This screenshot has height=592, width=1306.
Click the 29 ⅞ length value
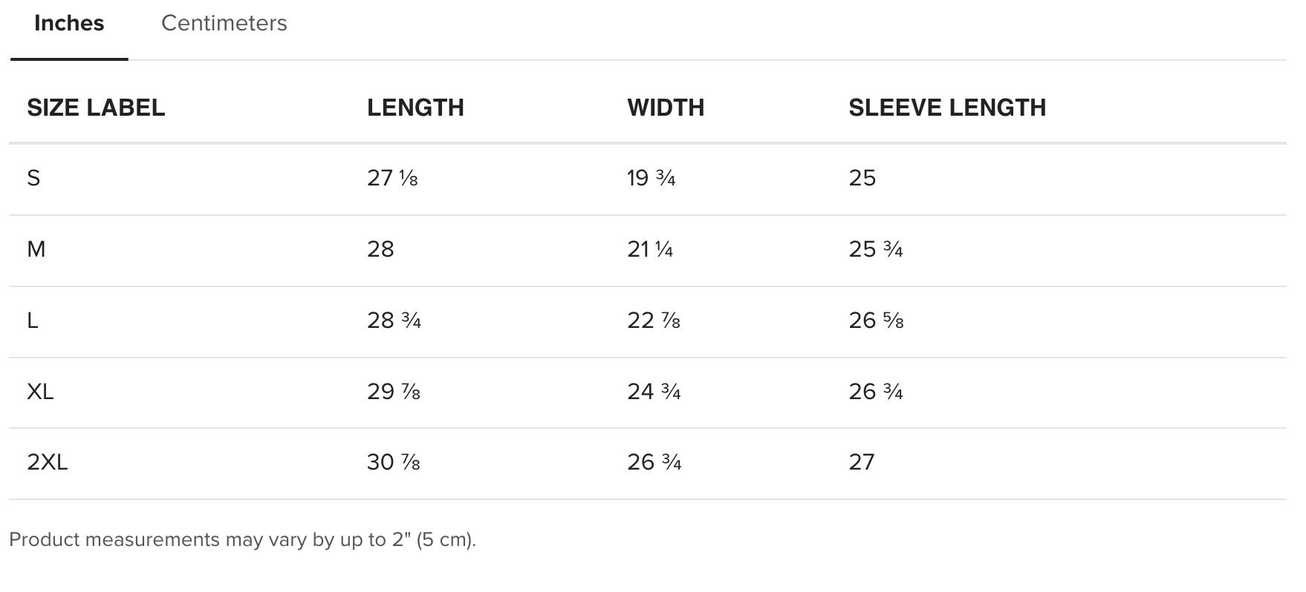[x=394, y=391]
